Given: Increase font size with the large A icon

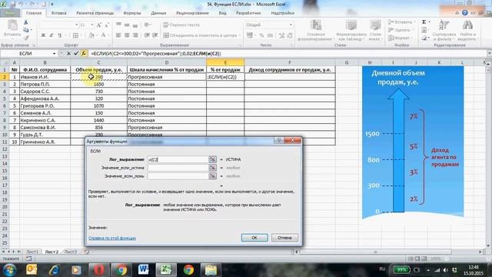Looking at the screenshot, I should (x=99, y=25).
